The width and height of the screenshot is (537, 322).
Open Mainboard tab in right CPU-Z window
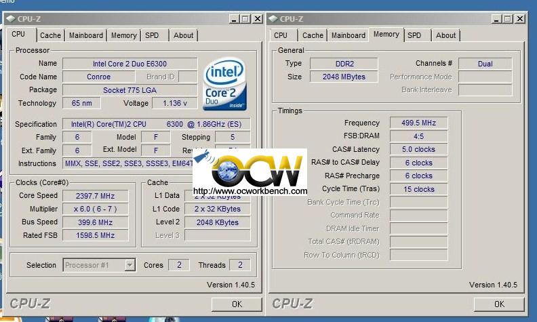point(349,35)
